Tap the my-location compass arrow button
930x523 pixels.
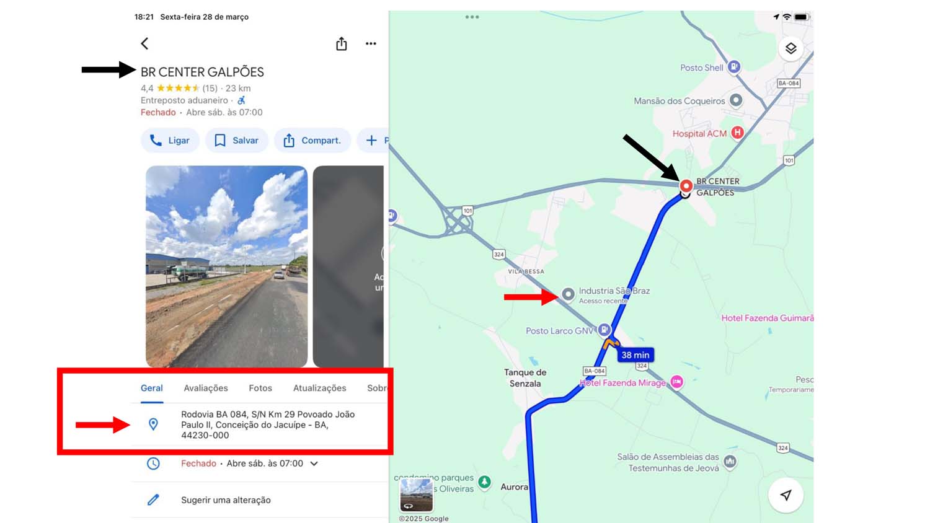click(786, 495)
